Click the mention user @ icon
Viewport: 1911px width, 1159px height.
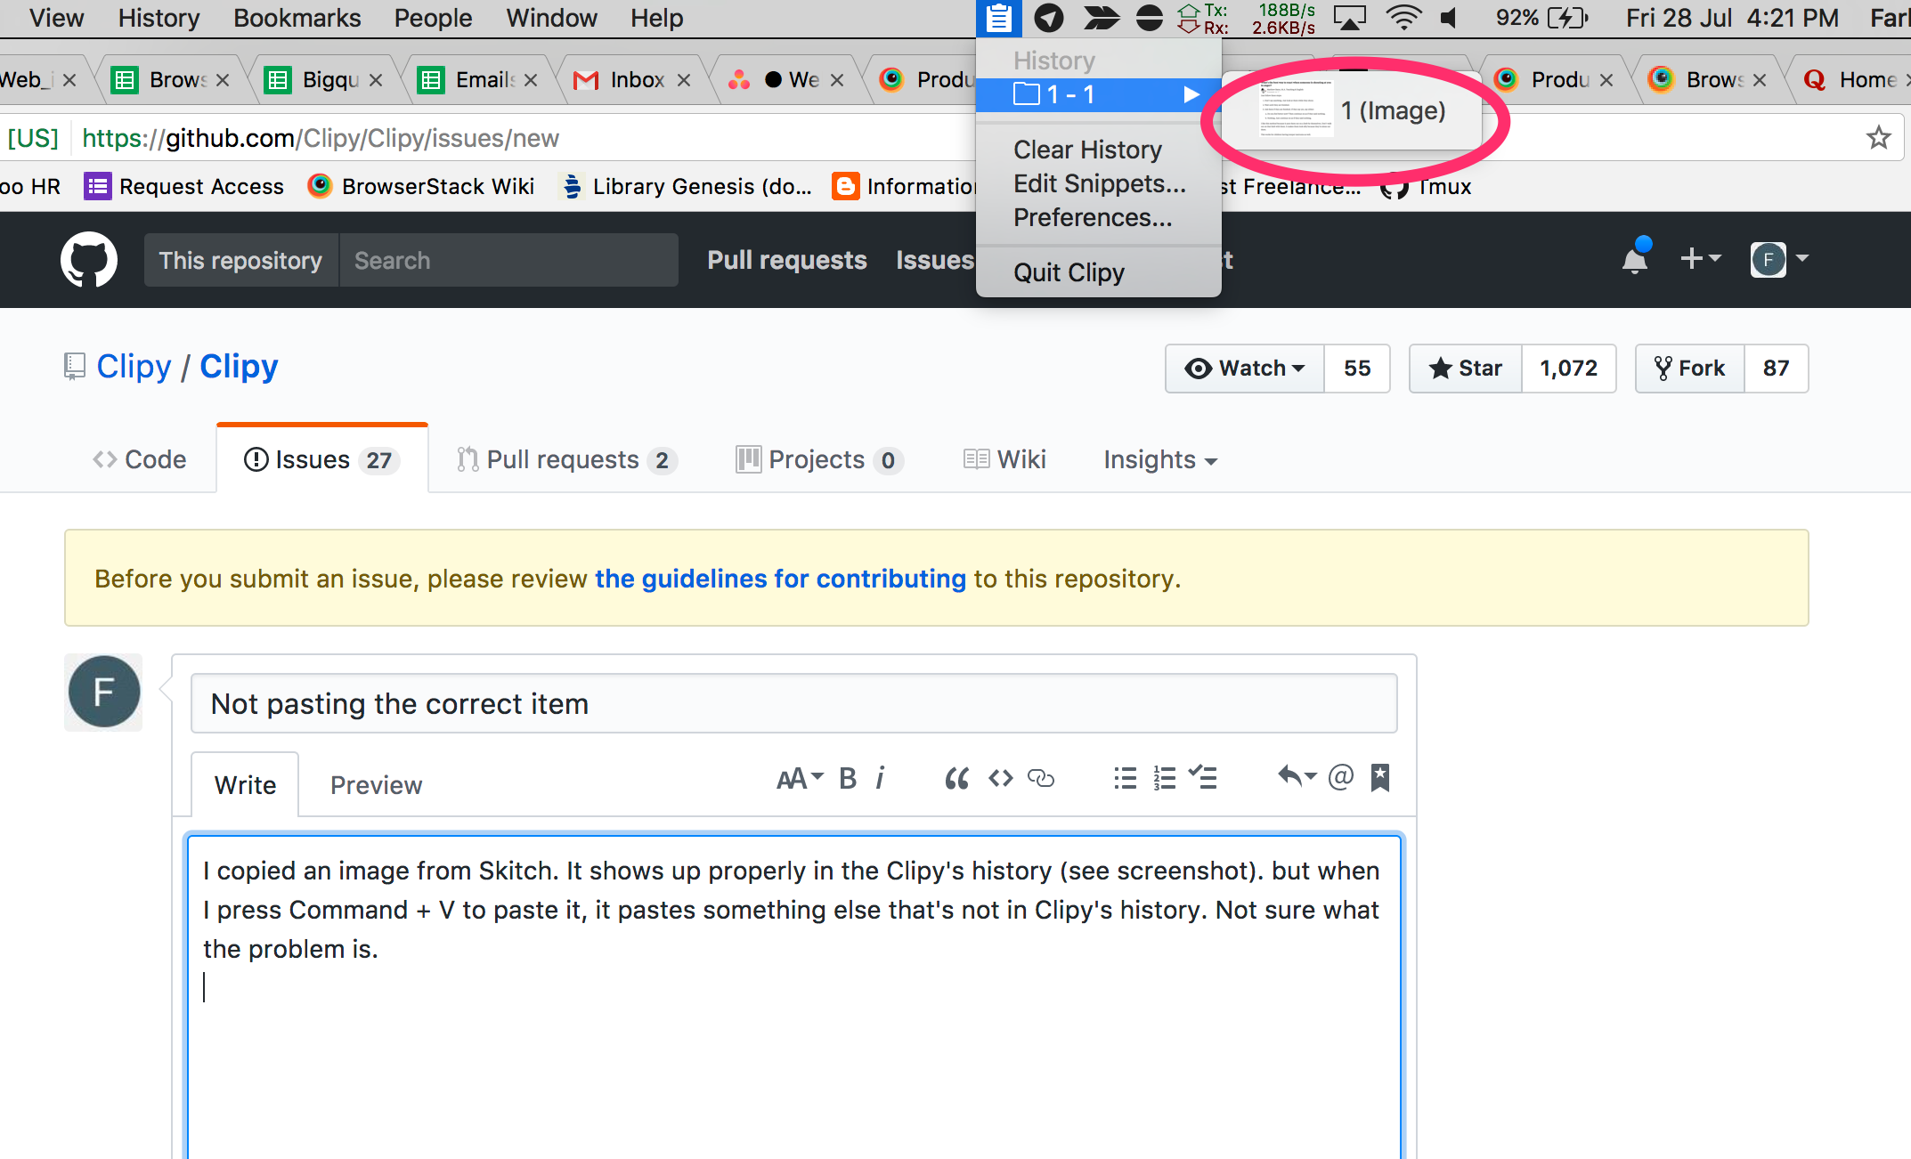point(1340,777)
